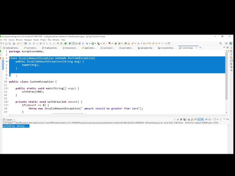Screen dimensions: 235x176
Task: Toggle show whitespace characters pilcrow icon
Action: point(83,44)
